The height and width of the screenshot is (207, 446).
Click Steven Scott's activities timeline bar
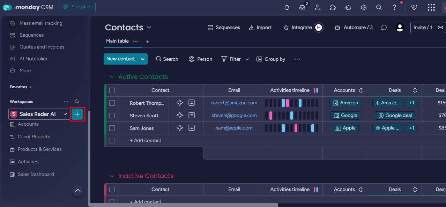click(292, 116)
